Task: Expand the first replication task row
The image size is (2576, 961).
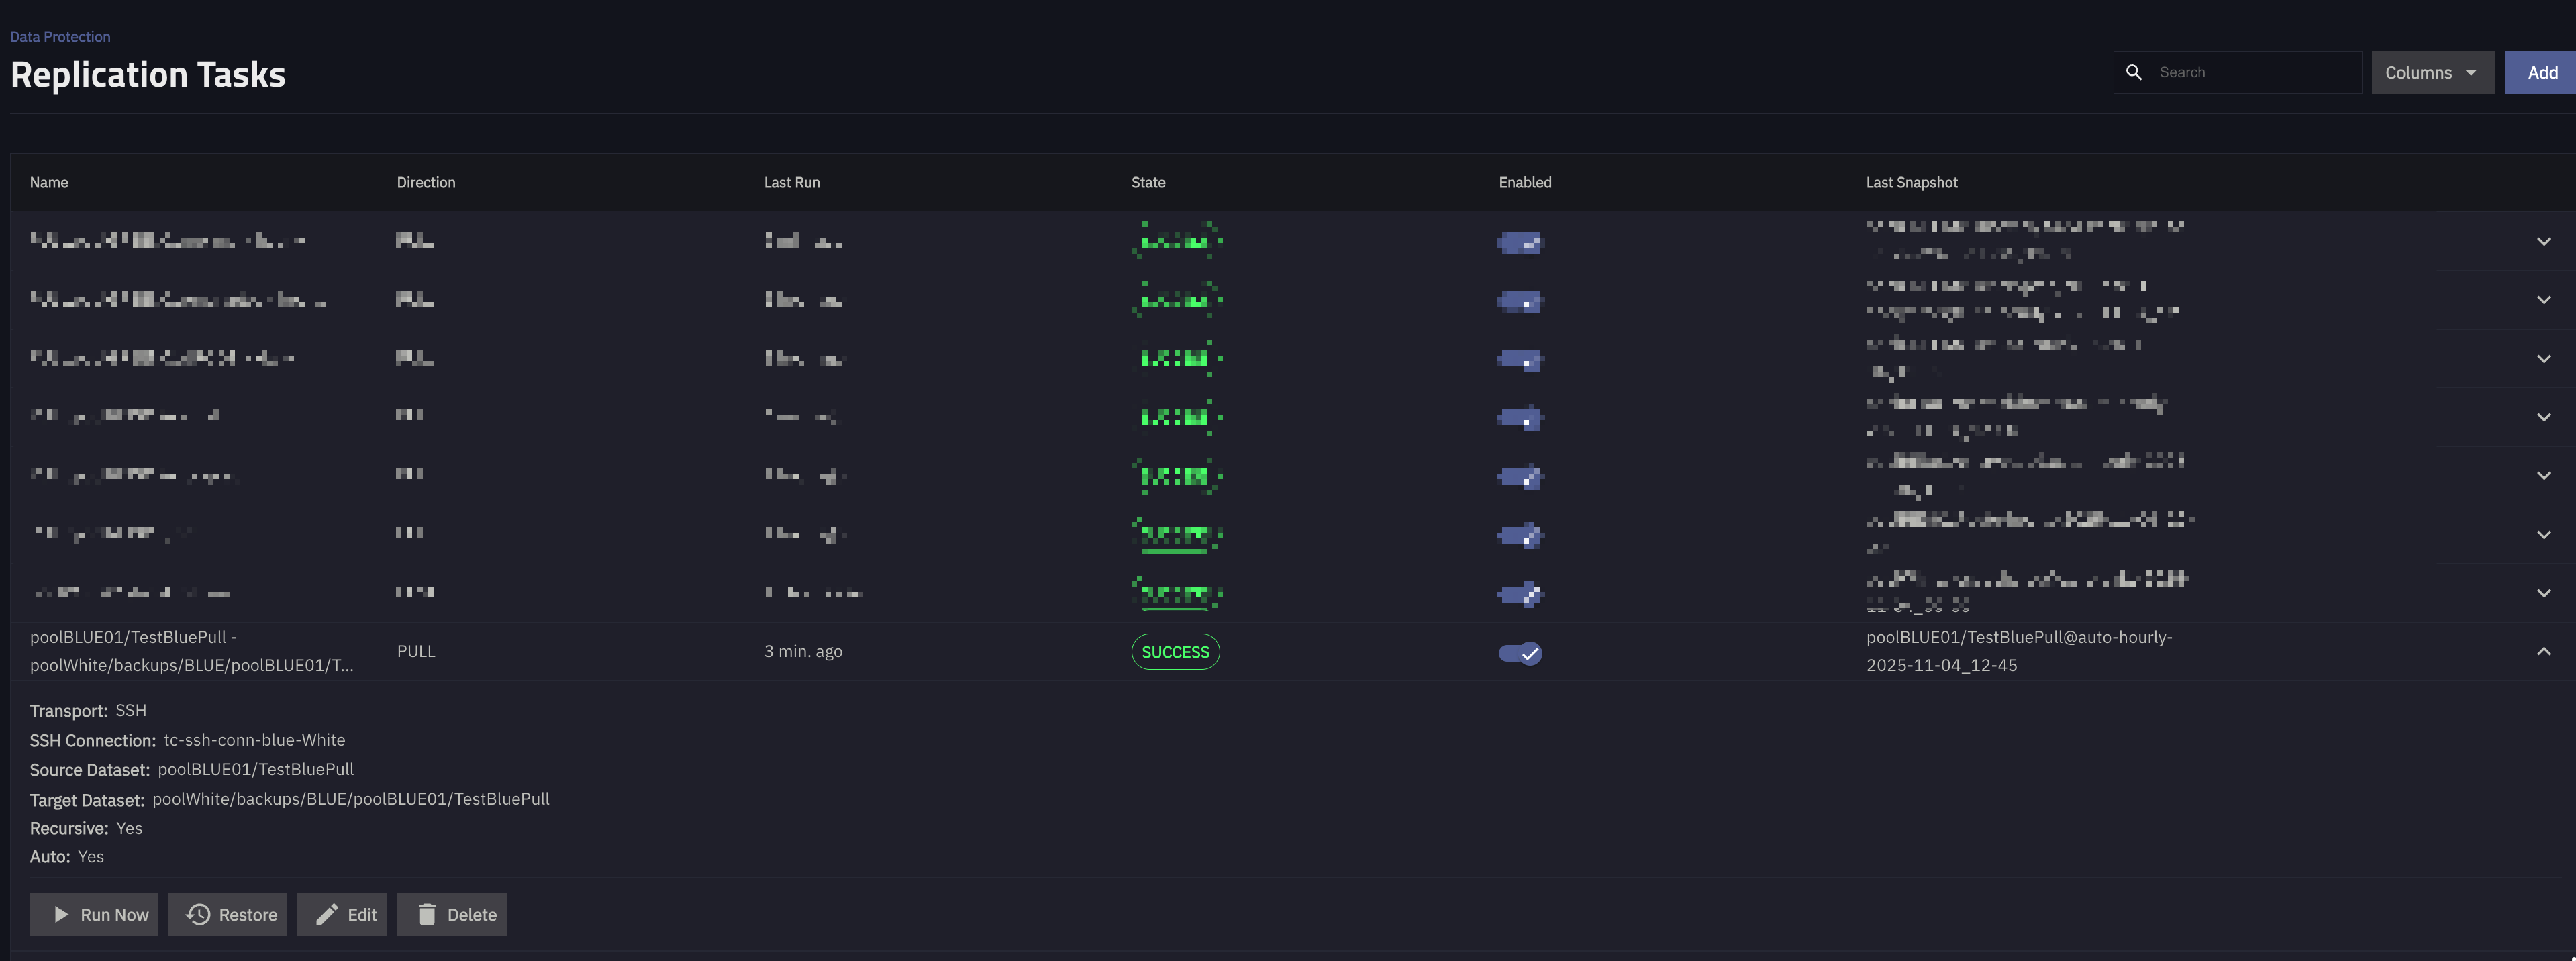Action: tap(2543, 241)
